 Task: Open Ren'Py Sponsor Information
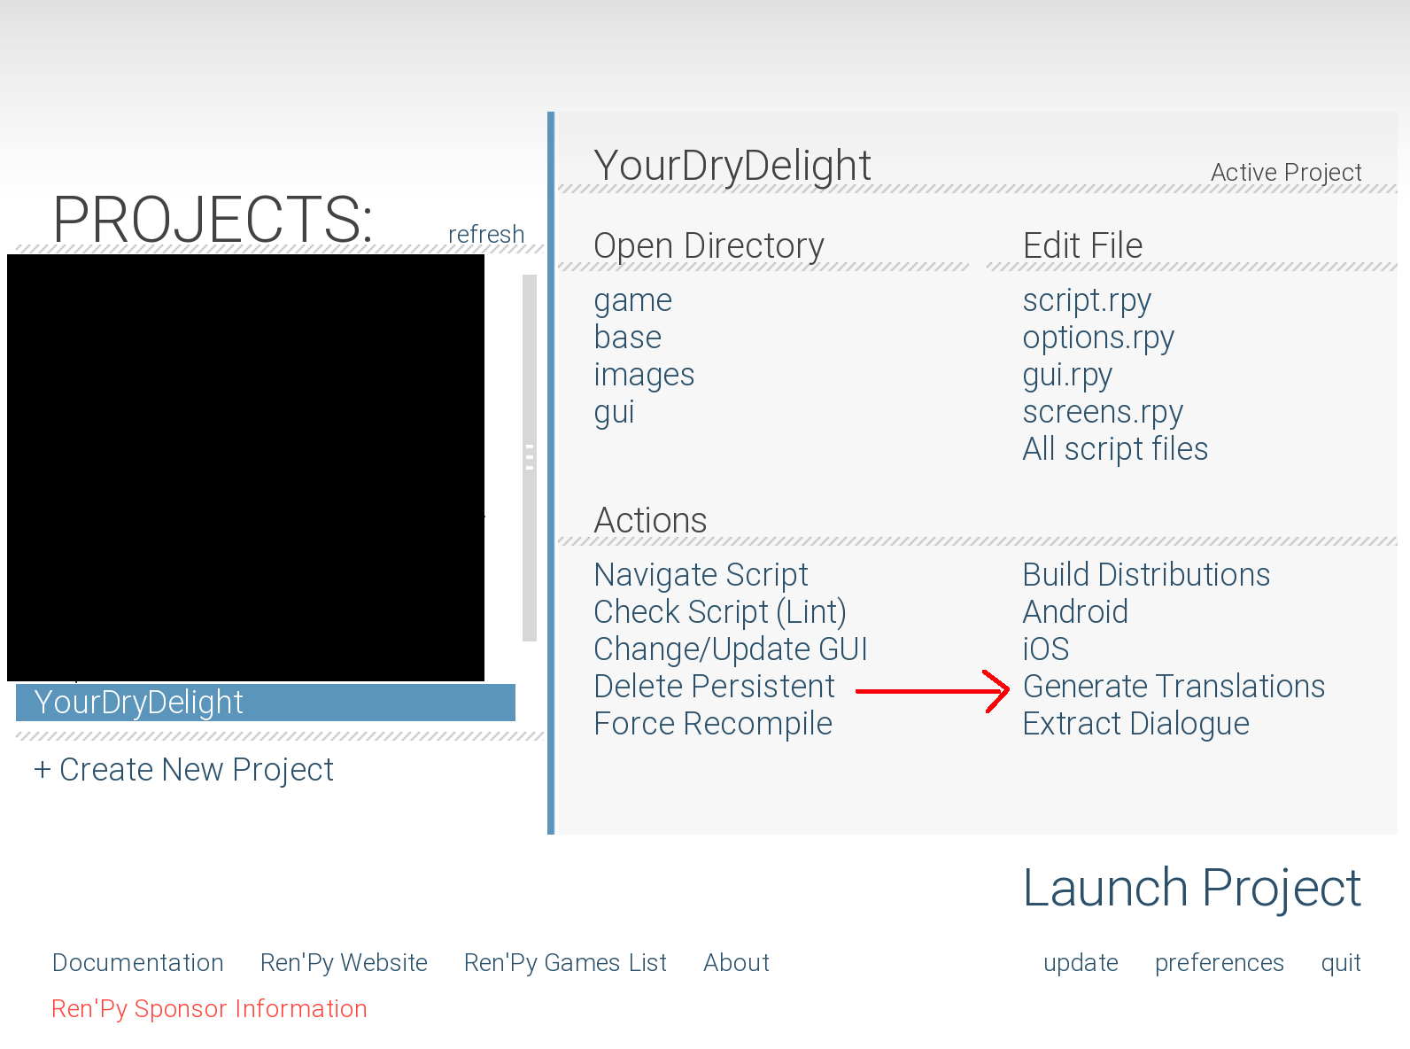click(x=209, y=1009)
